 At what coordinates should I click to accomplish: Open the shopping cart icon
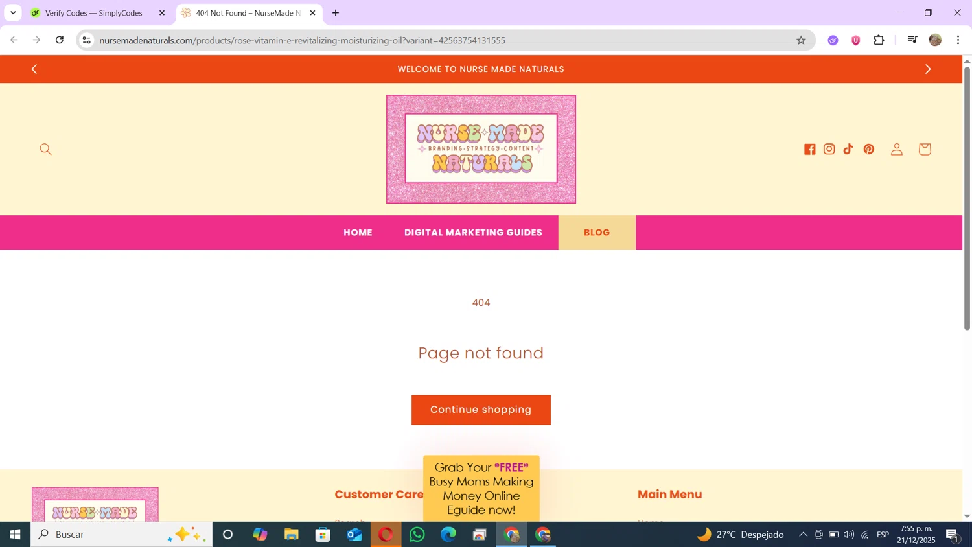tap(925, 150)
